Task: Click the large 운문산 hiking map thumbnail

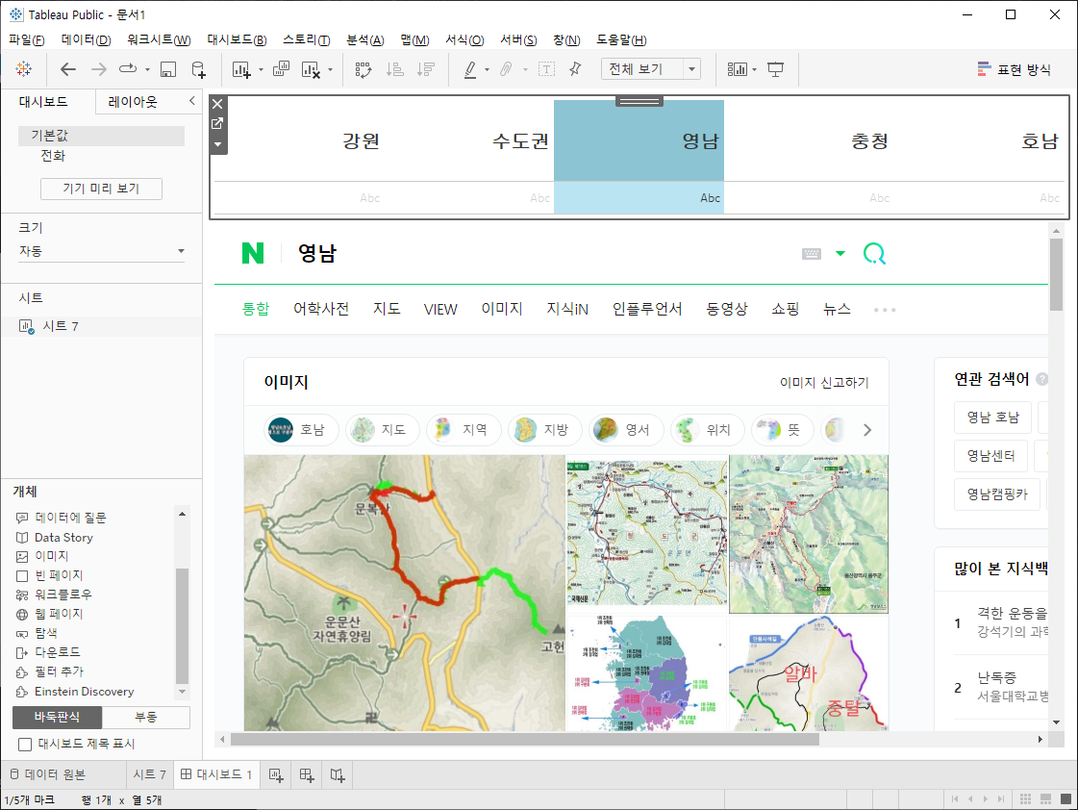Action: (x=404, y=593)
